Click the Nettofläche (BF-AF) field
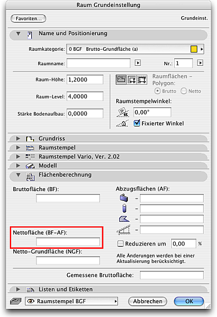 click(x=68, y=241)
